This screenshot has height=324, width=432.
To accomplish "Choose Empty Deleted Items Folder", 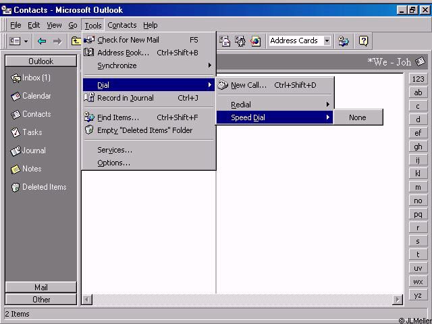I will pos(148,130).
